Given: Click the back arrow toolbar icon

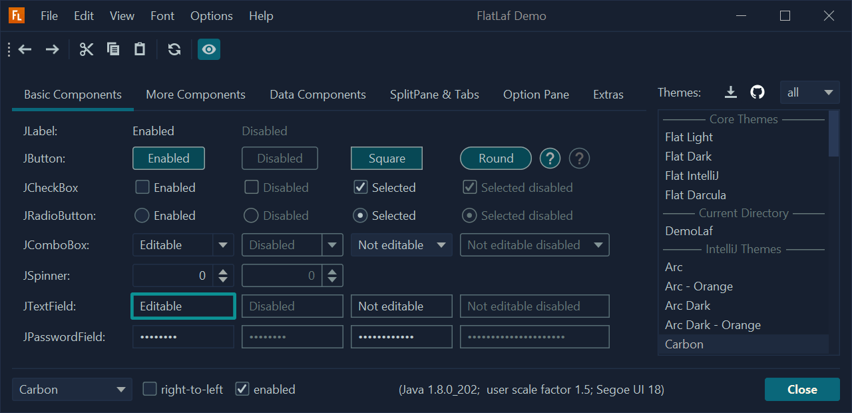Looking at the screenshot, I should coord(25,49).
